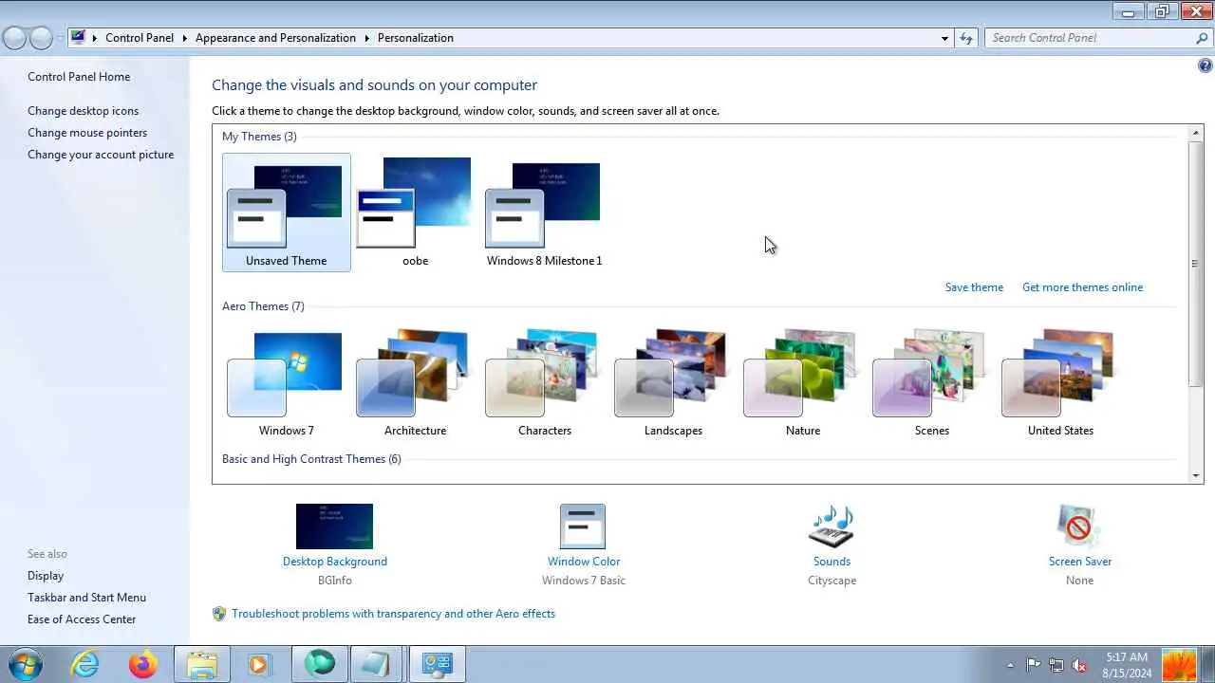Open the Screen Saver icon
This screenshot has width=1215, height=683.
coord(1079,526)
